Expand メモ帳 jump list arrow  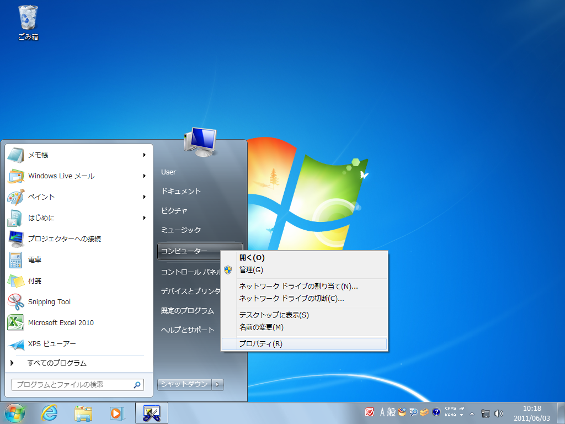(x=144, y=155)
